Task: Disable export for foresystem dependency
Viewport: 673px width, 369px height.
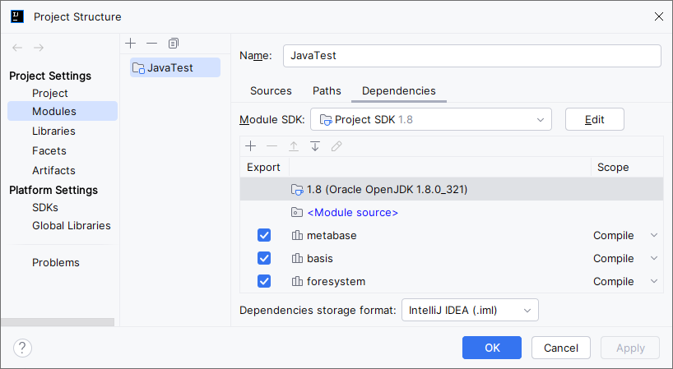Action: coord(264,281)
